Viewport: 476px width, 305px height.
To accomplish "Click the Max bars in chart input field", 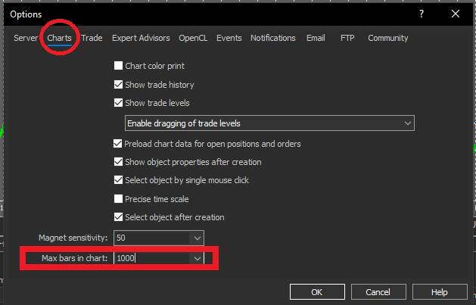I will click(x=151, y=259).
